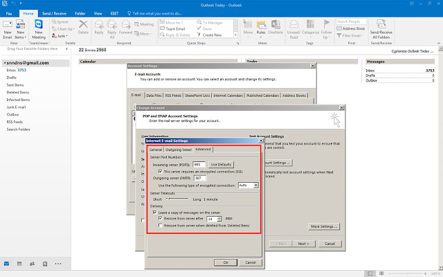Open the Send / Receive ribbon tab
443x277 pixels.
54,14
